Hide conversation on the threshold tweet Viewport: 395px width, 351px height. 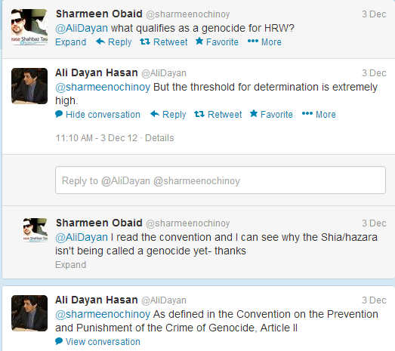pos(97,115)
